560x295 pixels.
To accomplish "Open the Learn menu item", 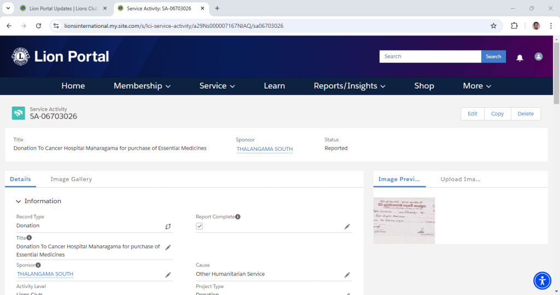I will point(275,86).
